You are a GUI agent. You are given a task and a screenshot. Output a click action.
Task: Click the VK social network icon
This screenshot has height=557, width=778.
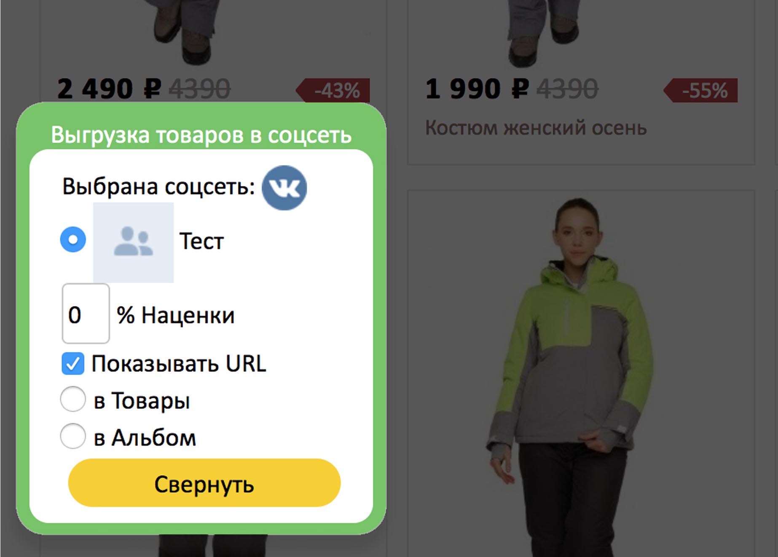(284, 188)
